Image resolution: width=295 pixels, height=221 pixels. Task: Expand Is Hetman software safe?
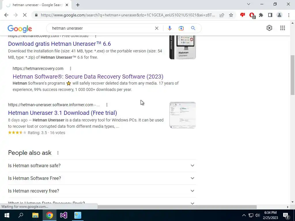click(x=102, y=165)
